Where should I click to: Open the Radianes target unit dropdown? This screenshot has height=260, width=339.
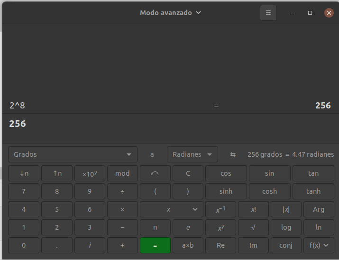tap(192, 154)
